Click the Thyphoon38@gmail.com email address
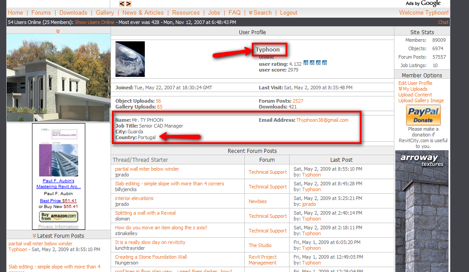469x272 pixels. click(x=322, y=120)
